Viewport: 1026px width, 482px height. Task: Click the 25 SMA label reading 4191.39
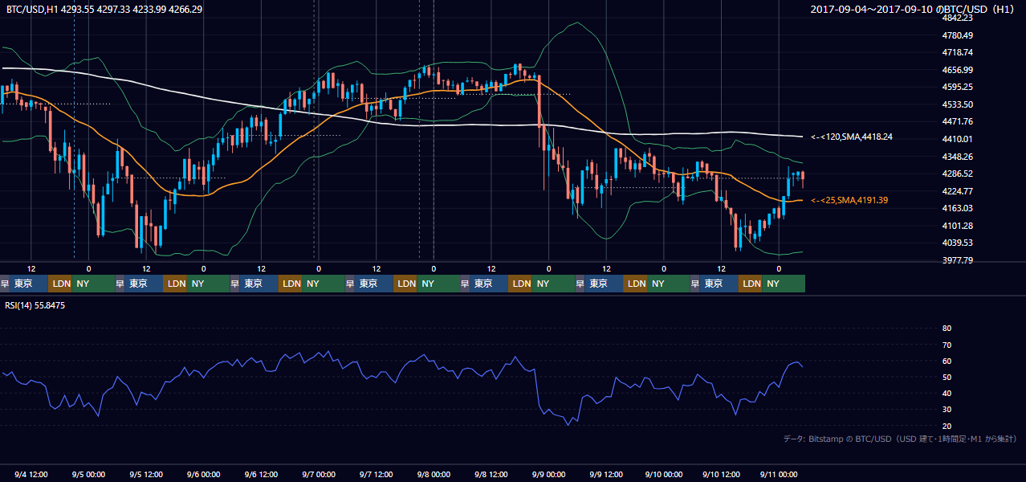(849, 200)
